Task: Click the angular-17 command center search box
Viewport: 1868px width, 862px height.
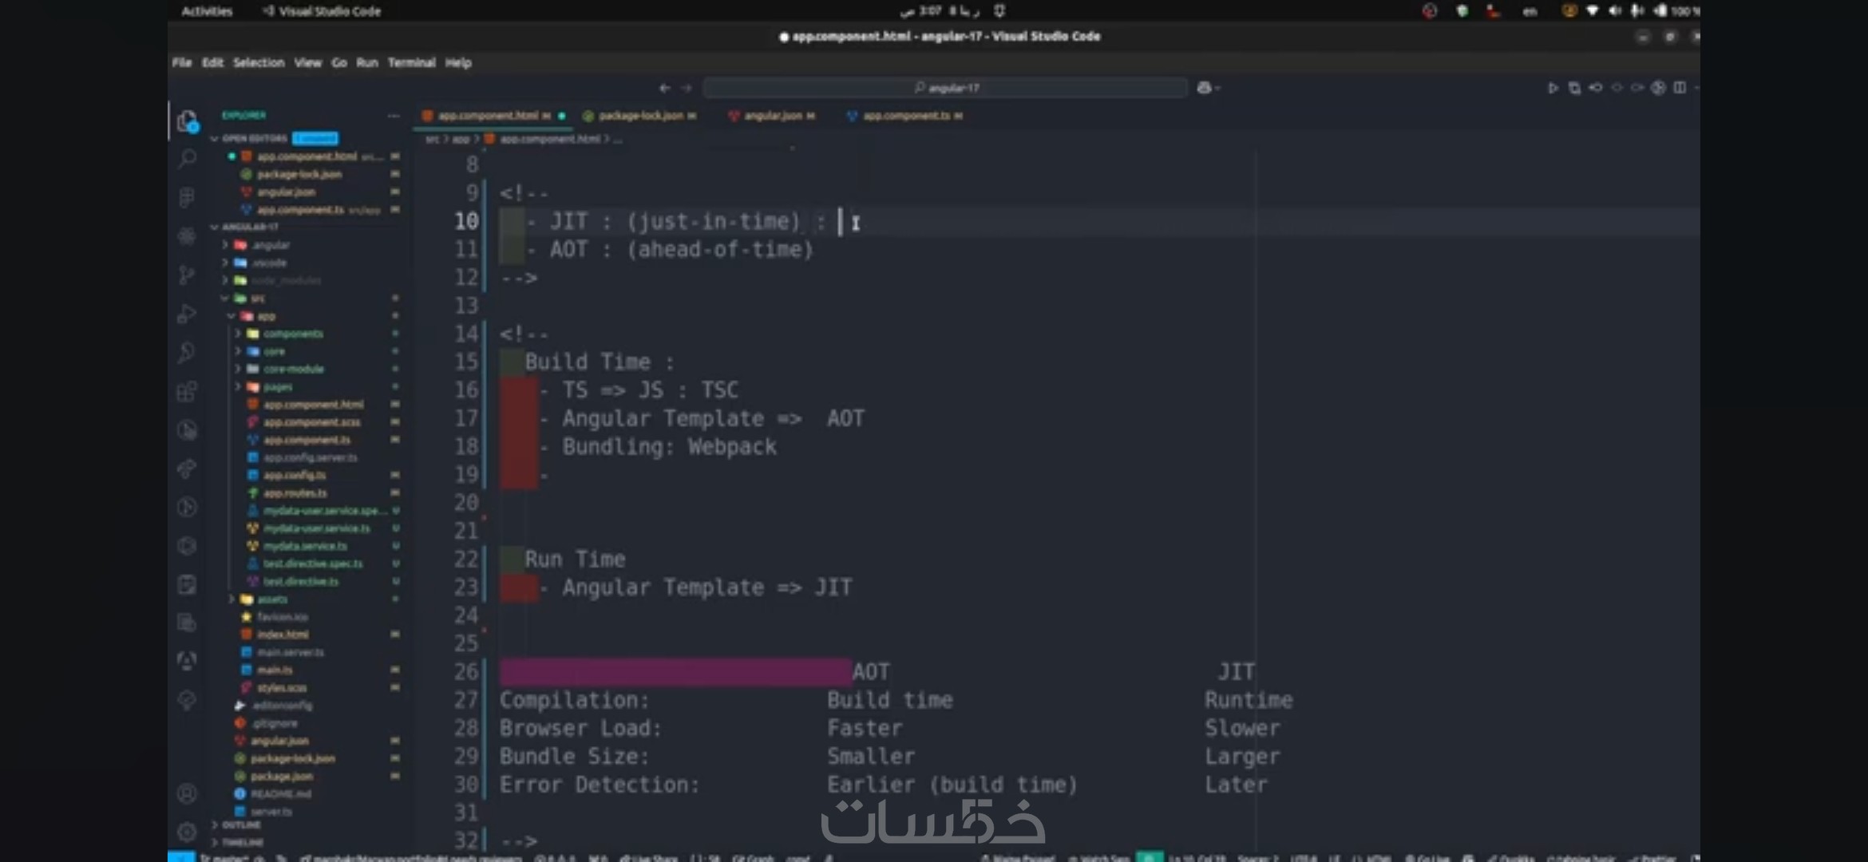Action: click(945, 88)
